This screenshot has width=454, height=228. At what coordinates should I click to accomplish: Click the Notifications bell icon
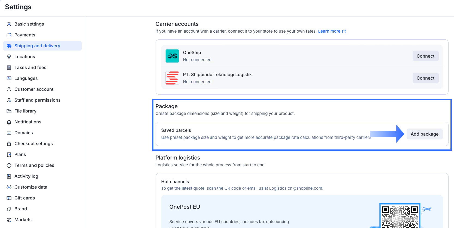pos(9,122)
